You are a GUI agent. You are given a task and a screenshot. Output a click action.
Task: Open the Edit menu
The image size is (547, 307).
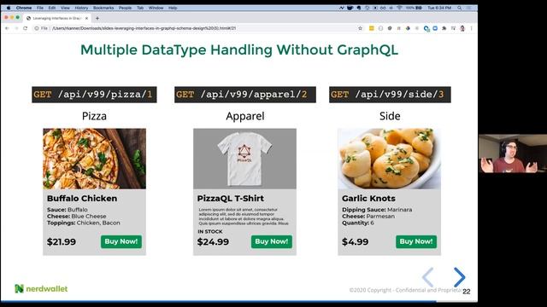click(52, 8)
